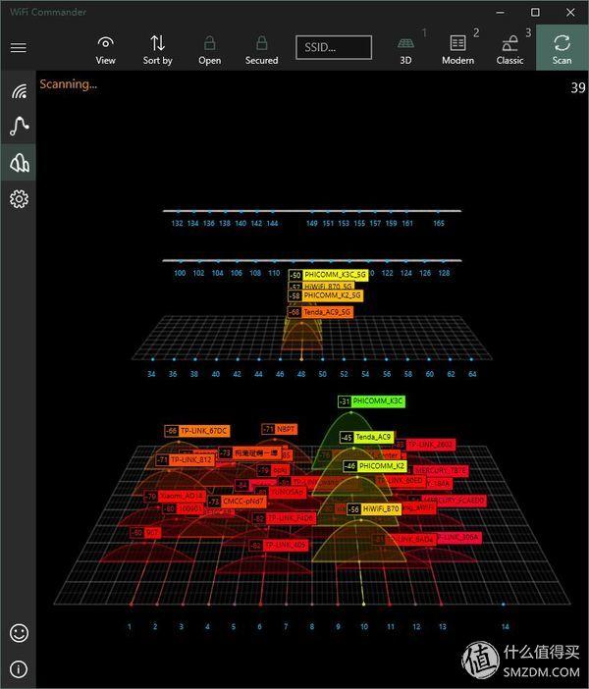
Task: Click the network count 39
Action: tap(578, 88)
